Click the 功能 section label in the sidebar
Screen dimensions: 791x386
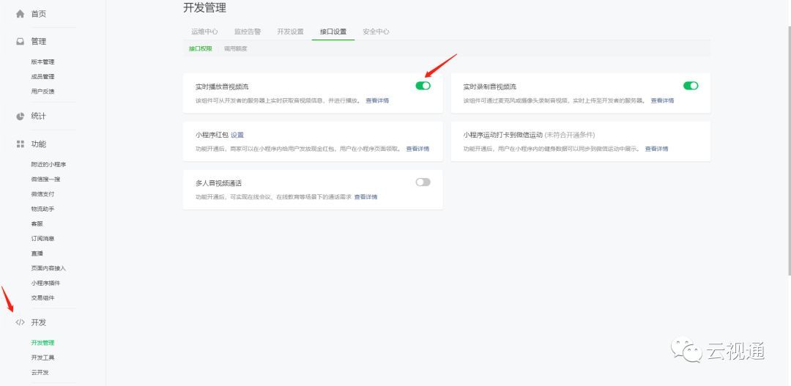point(38,144)
